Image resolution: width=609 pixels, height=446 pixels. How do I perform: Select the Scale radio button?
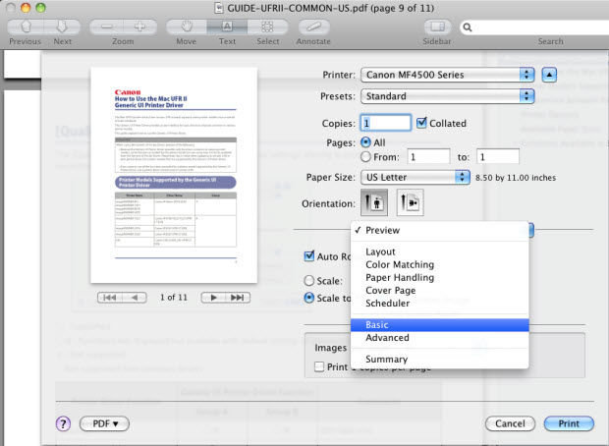point(309,281)
